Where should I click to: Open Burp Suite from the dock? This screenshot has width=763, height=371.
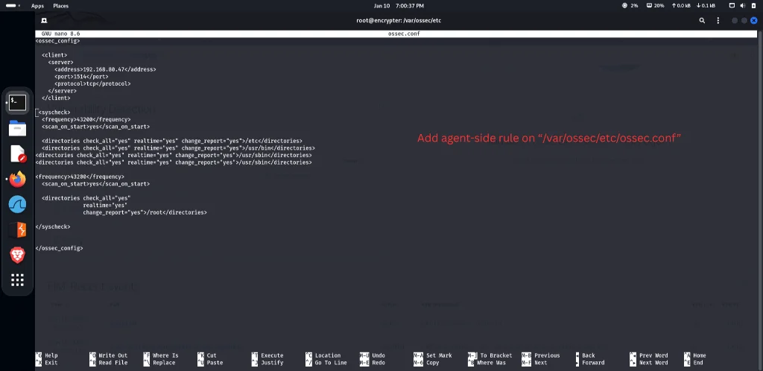pyautogui.click(x=18, y=230)
